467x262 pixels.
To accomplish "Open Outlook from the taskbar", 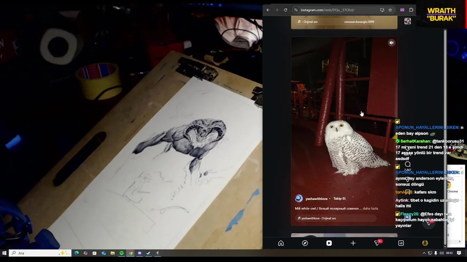I will click(x=104, y=253).
